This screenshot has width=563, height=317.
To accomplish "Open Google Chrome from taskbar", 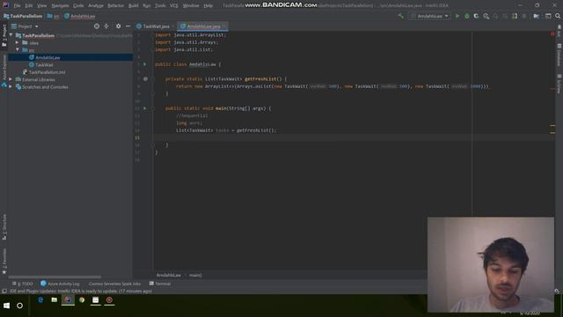I will pos(82,299).
